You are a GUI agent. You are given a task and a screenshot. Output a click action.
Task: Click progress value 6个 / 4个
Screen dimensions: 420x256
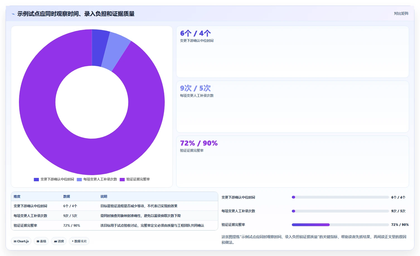(398, 197)
